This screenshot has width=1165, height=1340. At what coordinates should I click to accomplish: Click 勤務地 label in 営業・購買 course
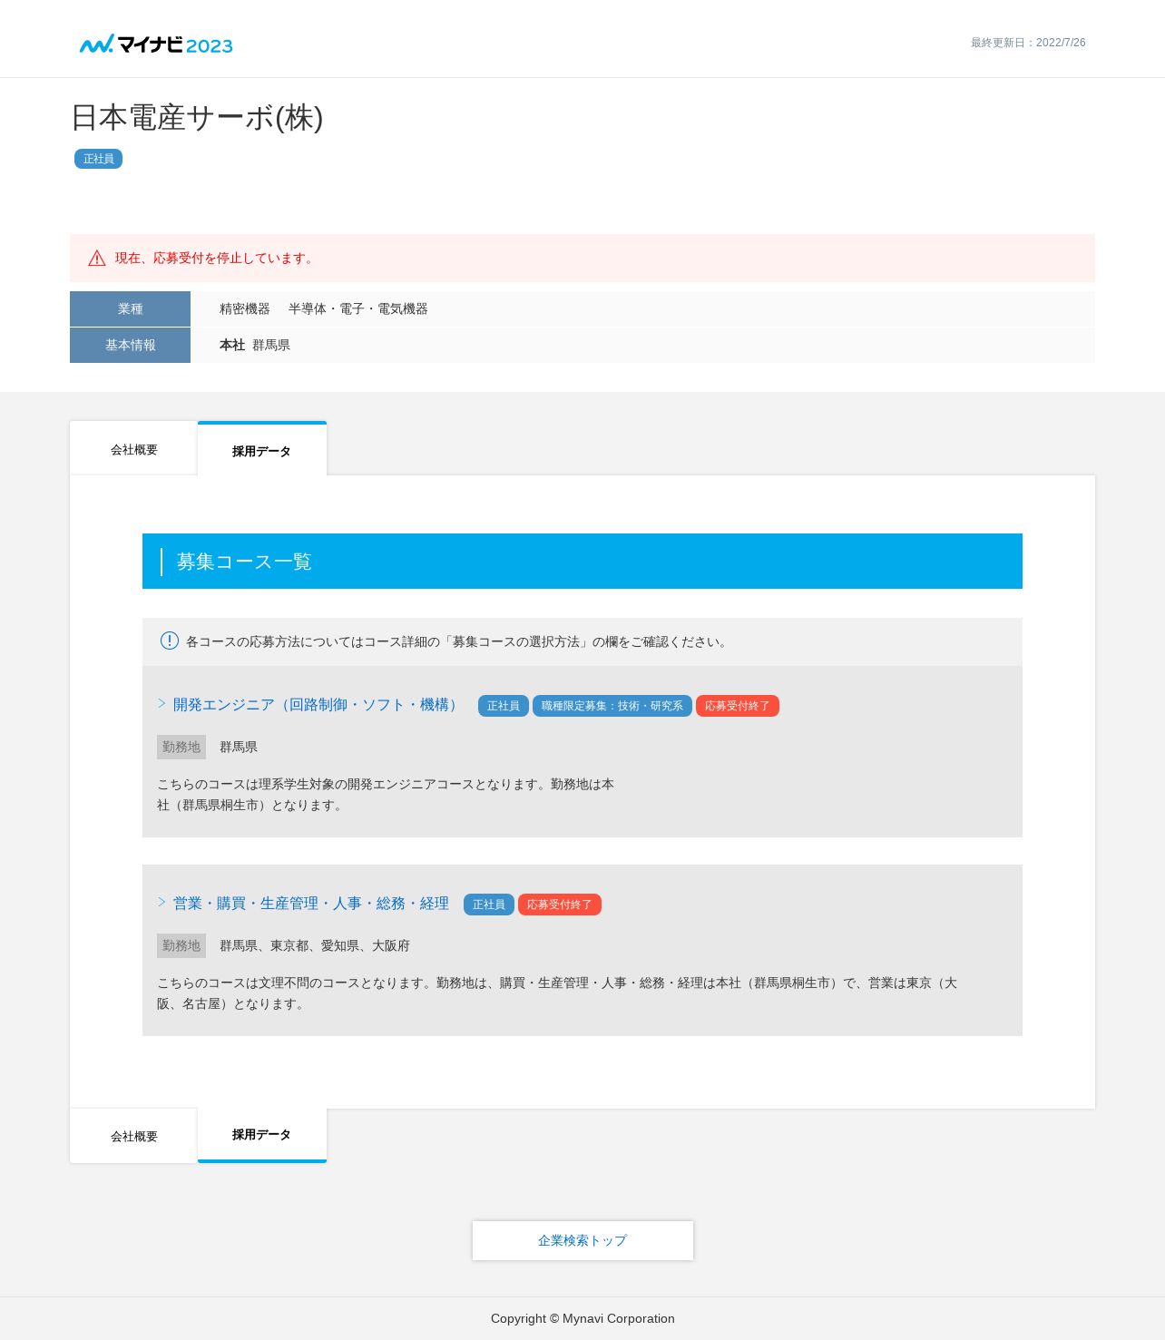pyautogui.click(x=181, y=945)
